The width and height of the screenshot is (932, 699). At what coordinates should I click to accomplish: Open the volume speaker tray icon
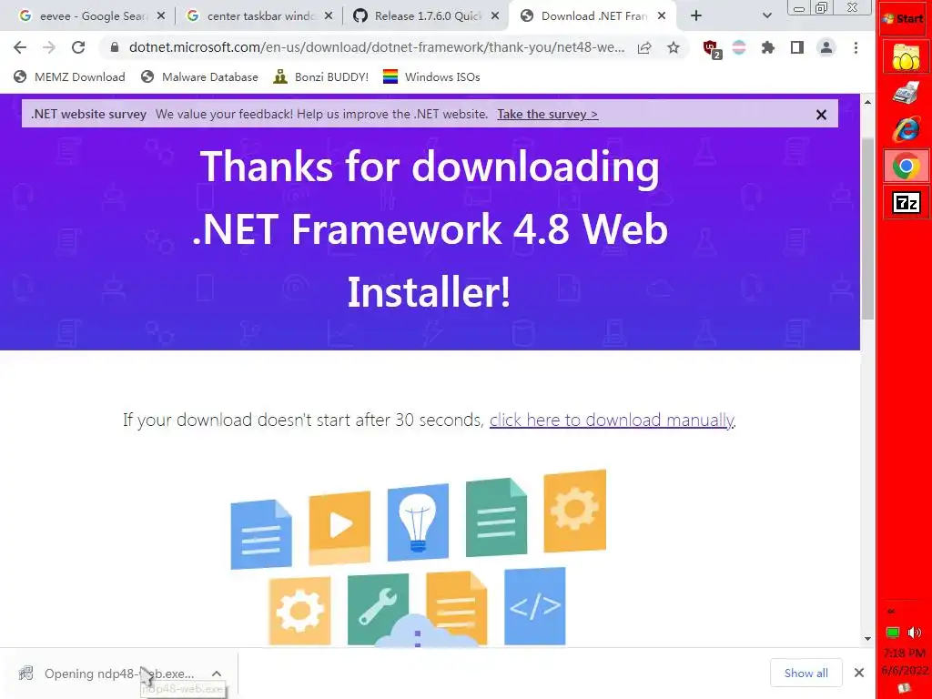tap(915, 632)
